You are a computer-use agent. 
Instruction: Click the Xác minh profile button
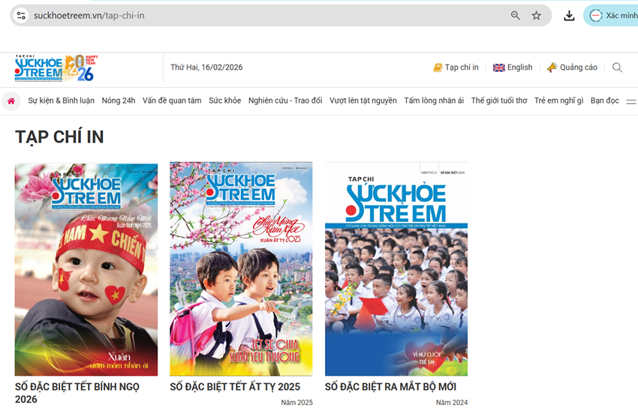pos(612,16)
